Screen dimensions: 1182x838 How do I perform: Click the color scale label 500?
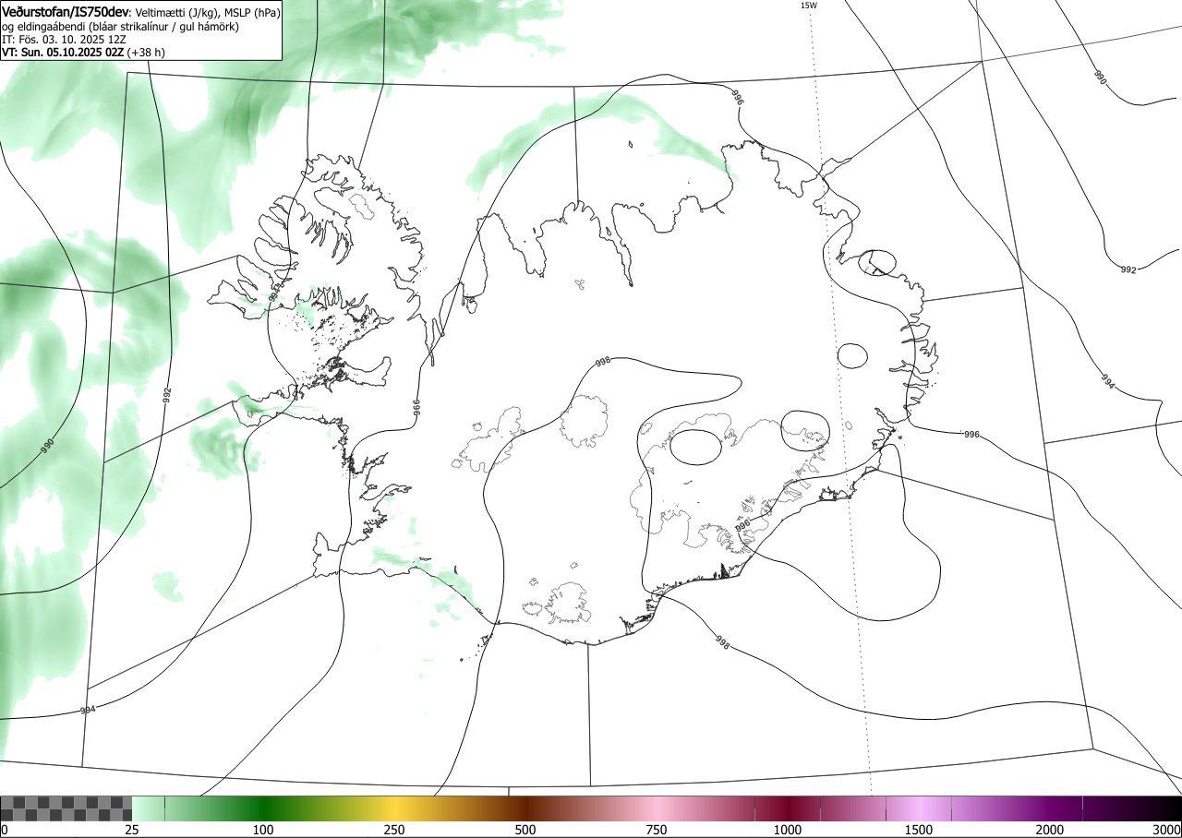pyautogui.click(x=525, y=831)
